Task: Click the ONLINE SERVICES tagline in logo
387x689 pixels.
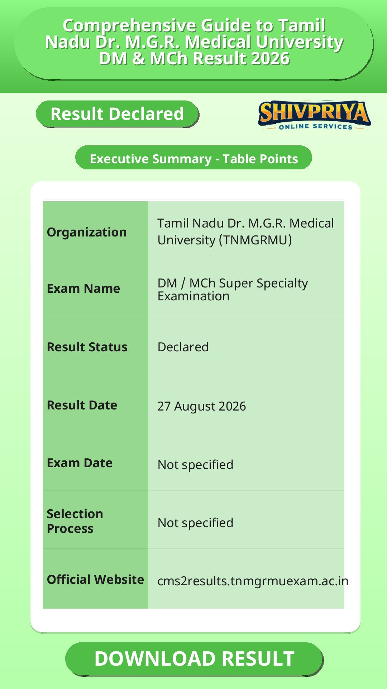Action: coord(316,126)
